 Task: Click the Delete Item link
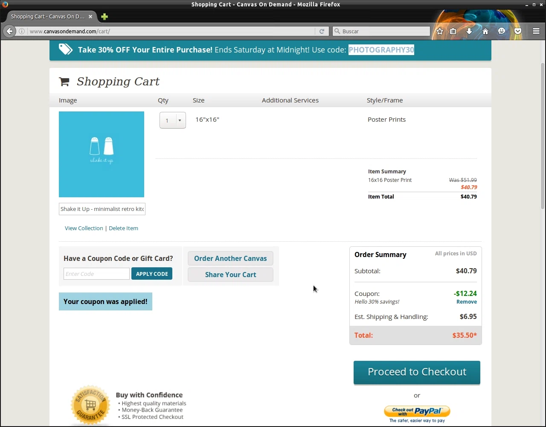(x=123, y=228)
